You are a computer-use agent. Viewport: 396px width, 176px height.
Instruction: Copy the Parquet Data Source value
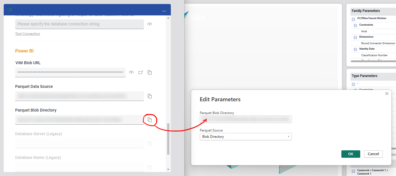150,96
